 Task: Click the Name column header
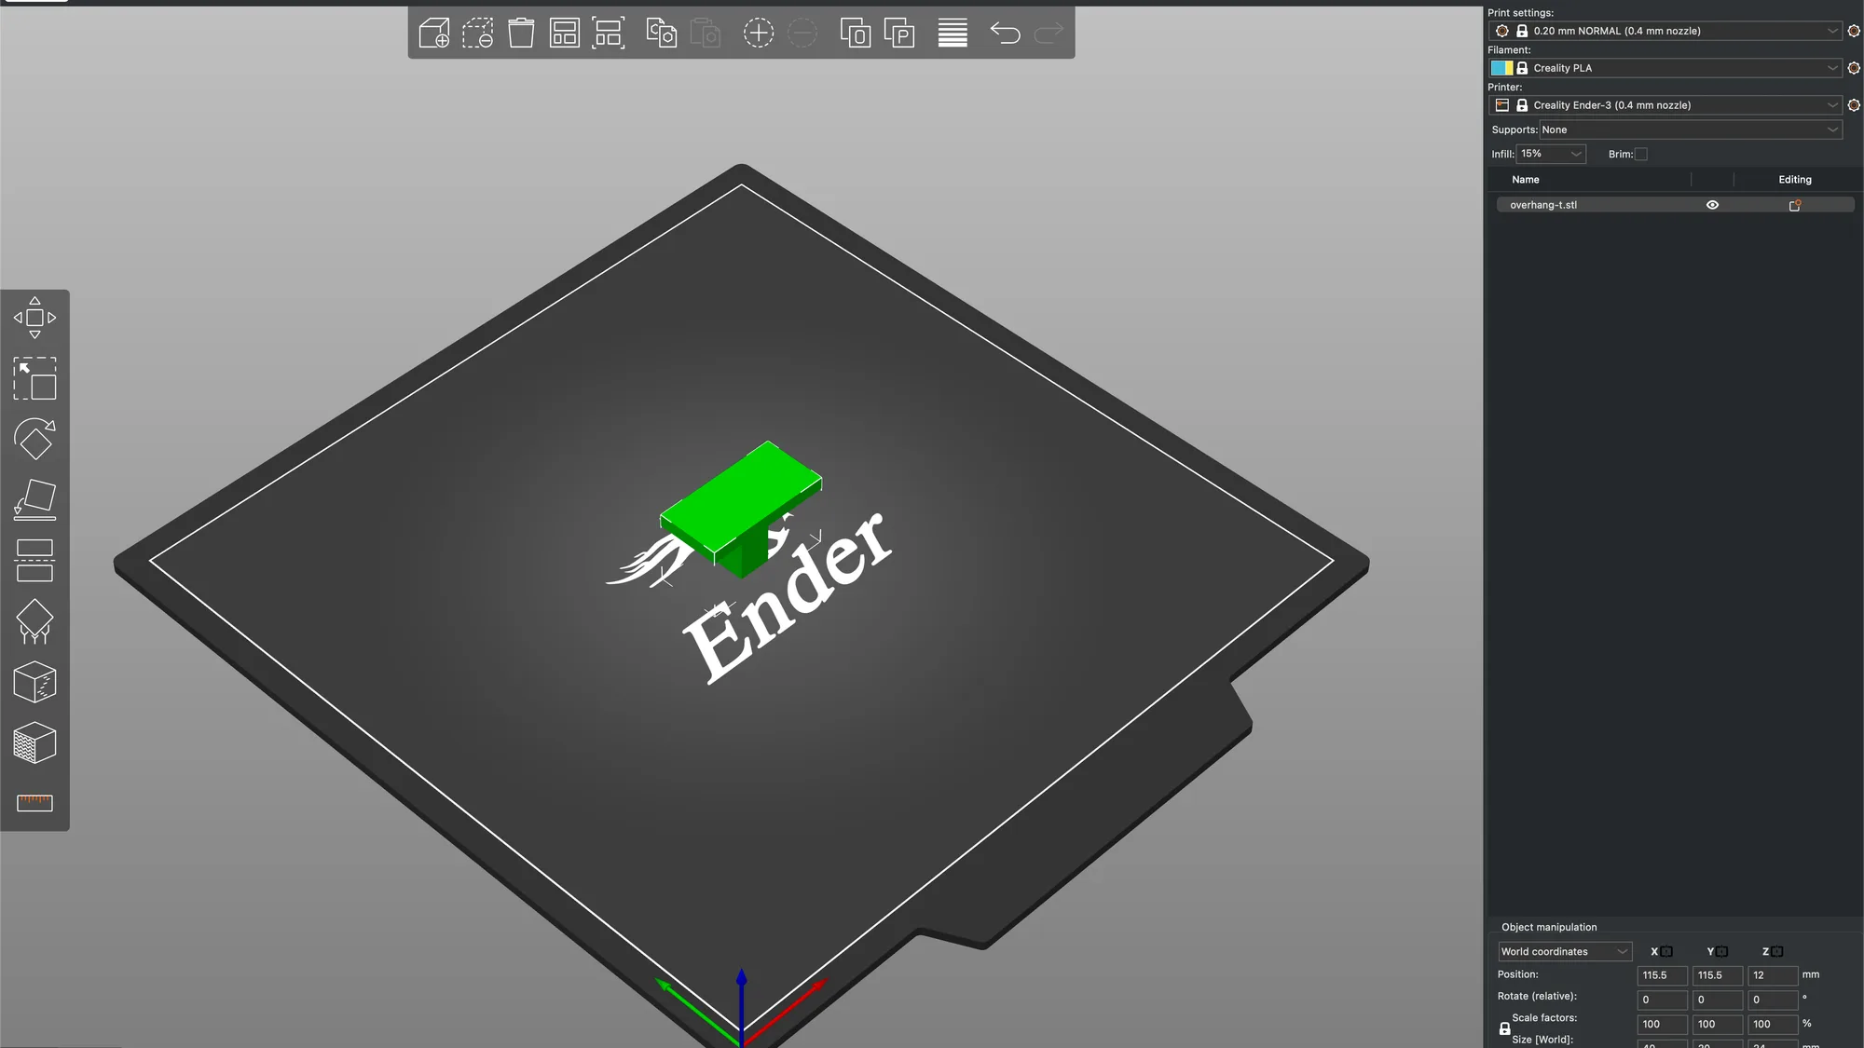[1526, 180]
